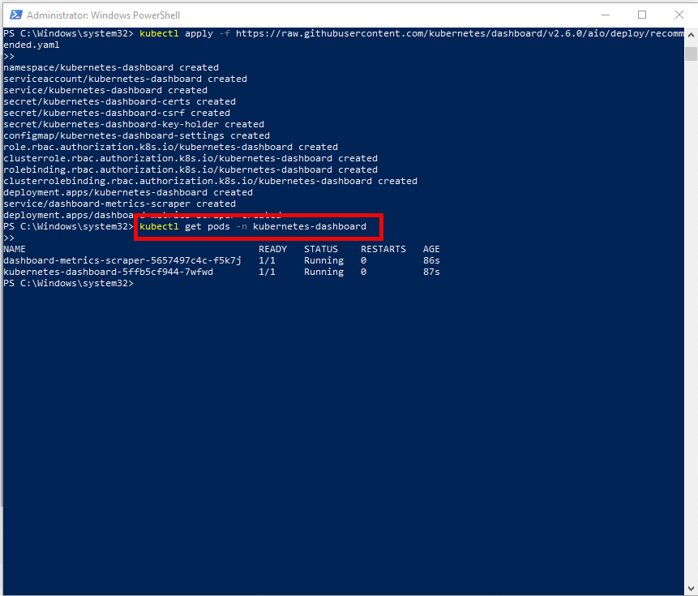
Task: Click the PowerShell icon in title bar
Action: (x=14, y=15)
